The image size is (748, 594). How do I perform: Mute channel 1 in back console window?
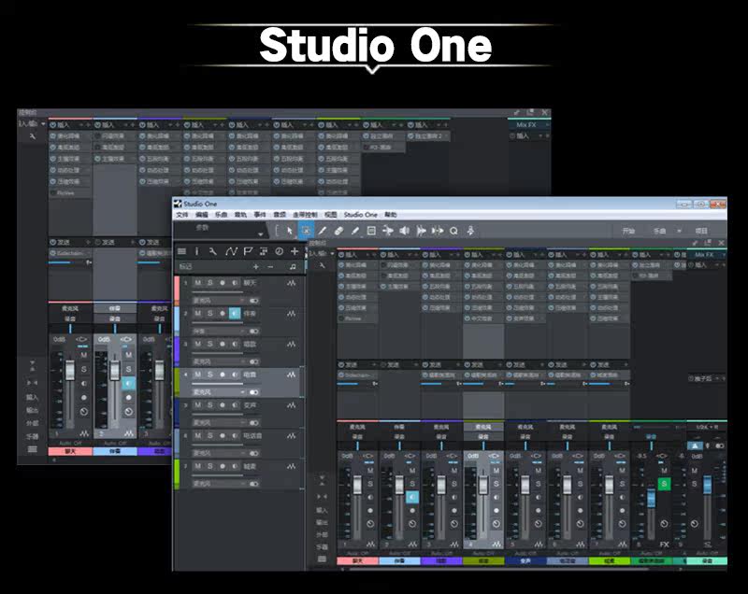pos(83,355)
